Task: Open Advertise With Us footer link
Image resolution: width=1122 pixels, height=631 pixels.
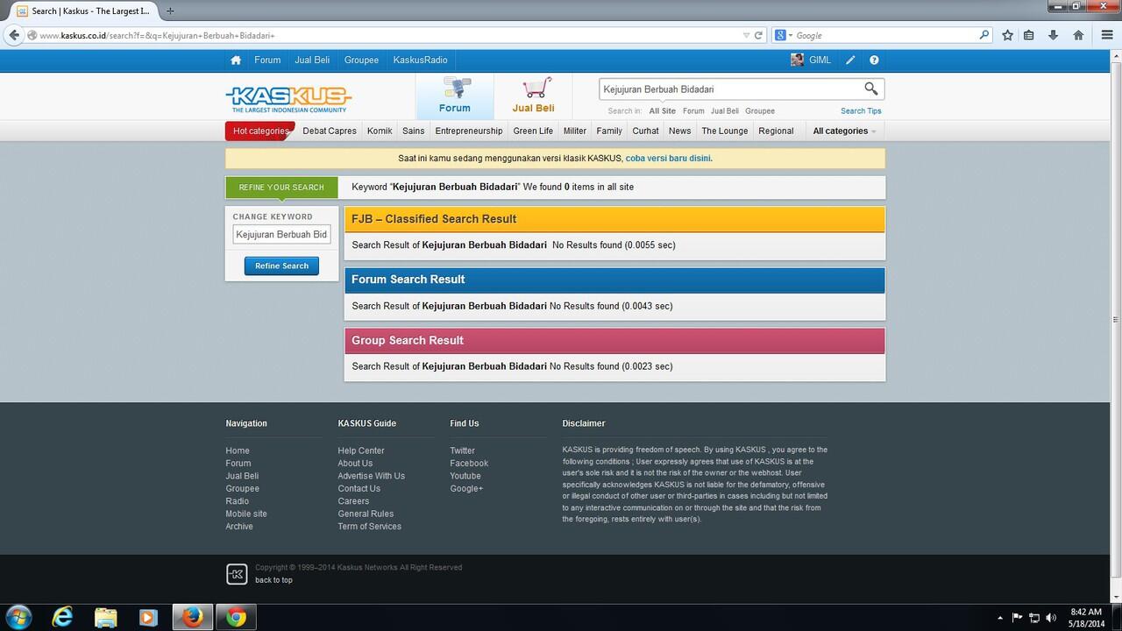Action: (372, 476)
